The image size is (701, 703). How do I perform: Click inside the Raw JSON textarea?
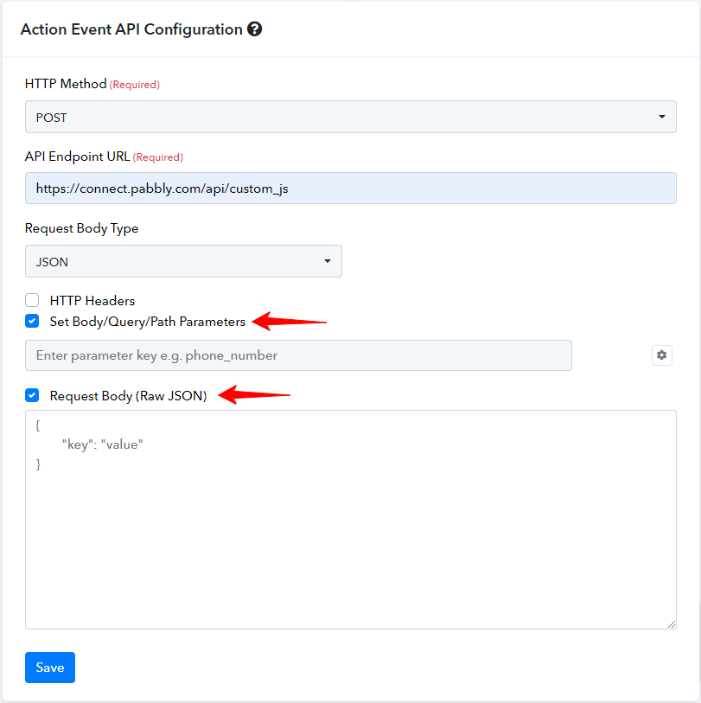point(351,520)
